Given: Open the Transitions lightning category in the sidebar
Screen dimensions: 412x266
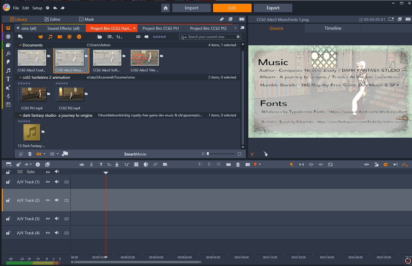Looking at the screenshot, I should tap(8, 62).
